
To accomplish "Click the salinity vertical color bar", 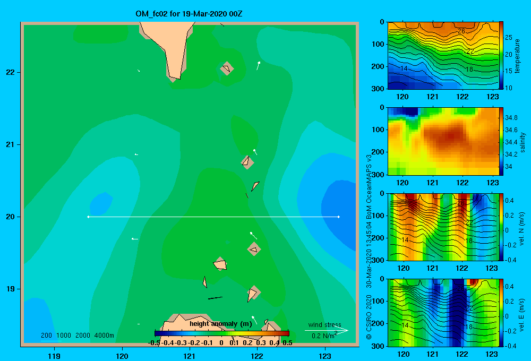I will (x=501, y=141).
